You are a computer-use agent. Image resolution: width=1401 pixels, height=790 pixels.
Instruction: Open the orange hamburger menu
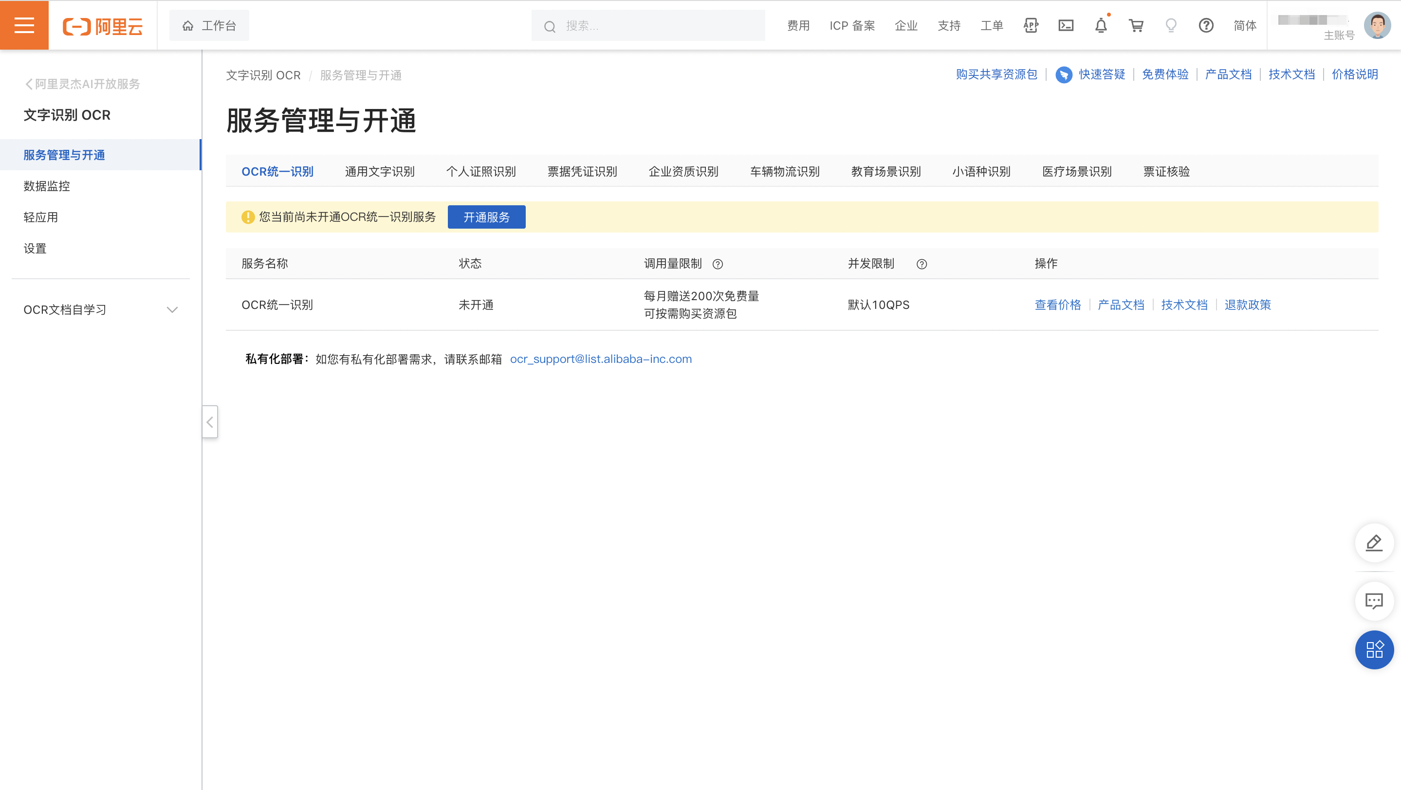pos(24,25)
